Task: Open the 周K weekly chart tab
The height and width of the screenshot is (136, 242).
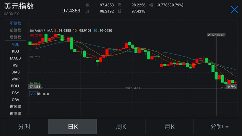Action: (x=121, y=127)
